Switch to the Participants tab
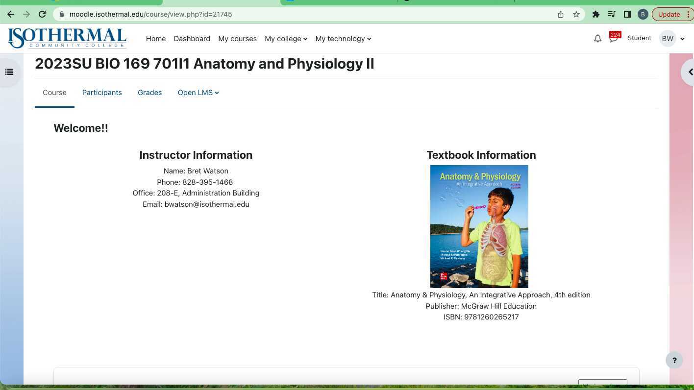This screenshot has width=694, height=390. tap(102, 93)
